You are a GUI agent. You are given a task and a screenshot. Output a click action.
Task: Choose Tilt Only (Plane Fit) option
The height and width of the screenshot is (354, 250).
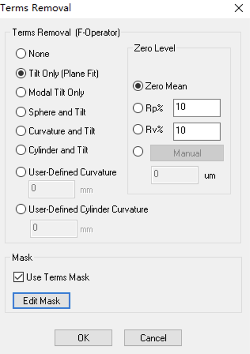[21, 73]
